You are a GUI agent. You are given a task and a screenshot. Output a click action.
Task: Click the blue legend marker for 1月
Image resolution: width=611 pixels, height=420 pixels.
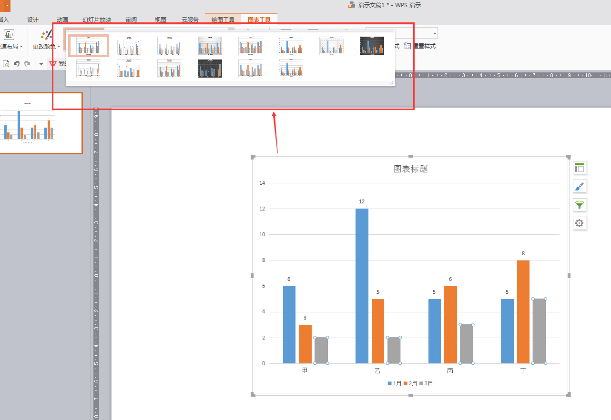coord(390,383)
